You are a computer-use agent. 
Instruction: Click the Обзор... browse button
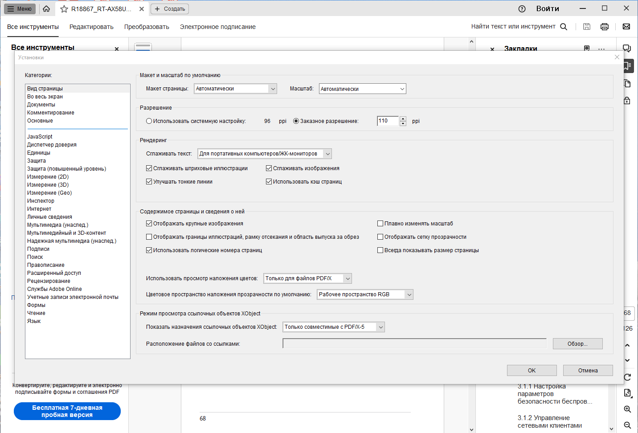point(577,344)
